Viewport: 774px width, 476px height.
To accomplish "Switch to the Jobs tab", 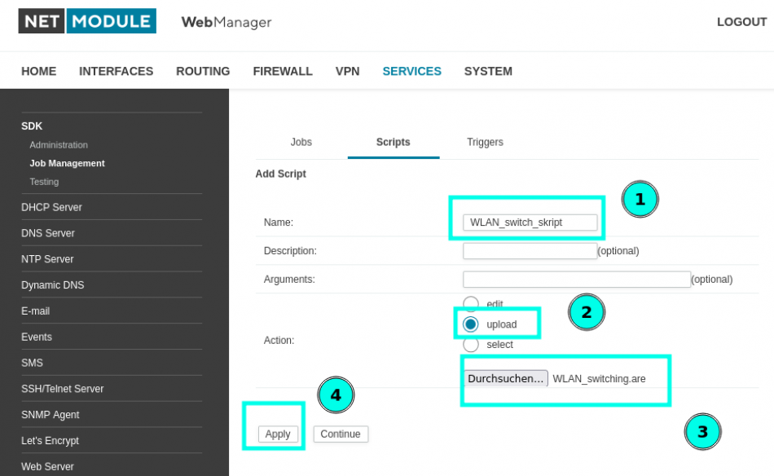I will [x=301, y=142].
